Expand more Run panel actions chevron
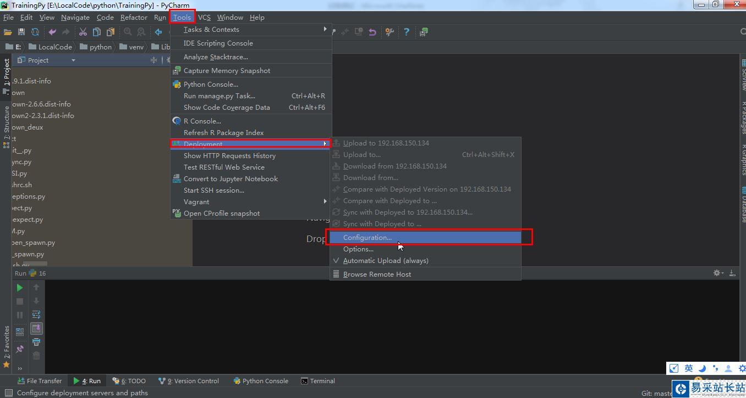 [x=20, y=368]
